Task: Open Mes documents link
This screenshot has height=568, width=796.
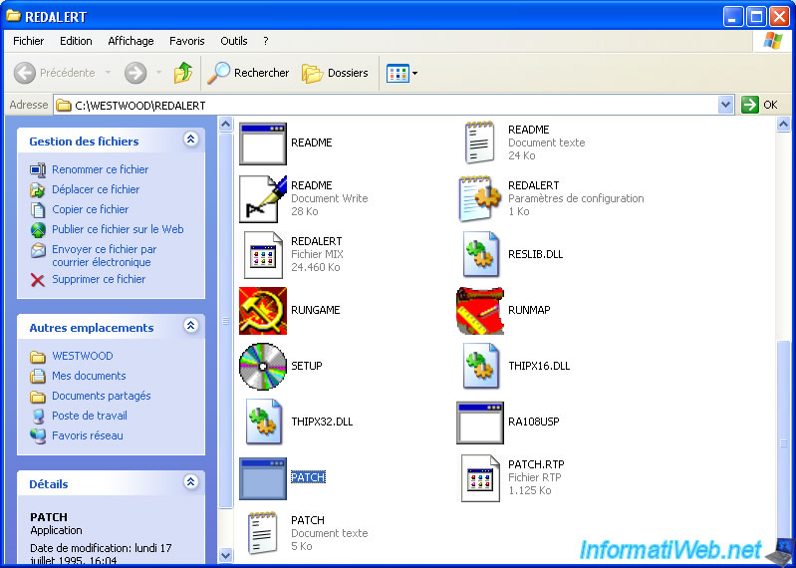Action: (89, 376)
